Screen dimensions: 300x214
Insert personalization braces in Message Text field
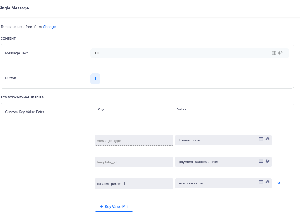click(274, 53)
